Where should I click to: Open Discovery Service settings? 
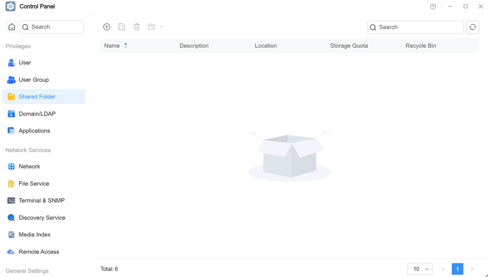pyautogui.click(x=44, y=218)
